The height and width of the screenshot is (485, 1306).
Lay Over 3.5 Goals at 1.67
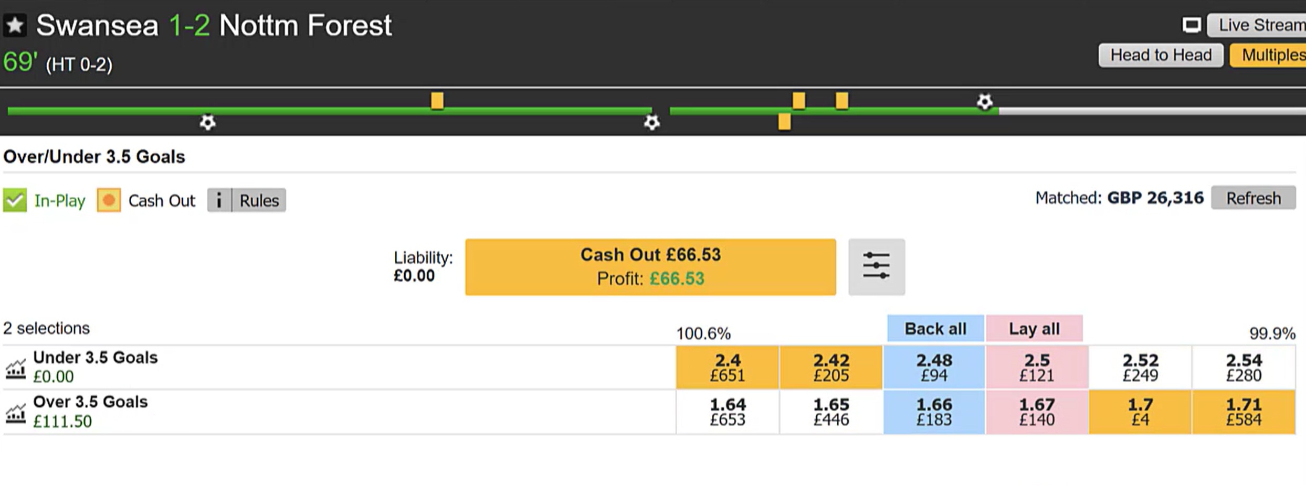(1036, 412)
